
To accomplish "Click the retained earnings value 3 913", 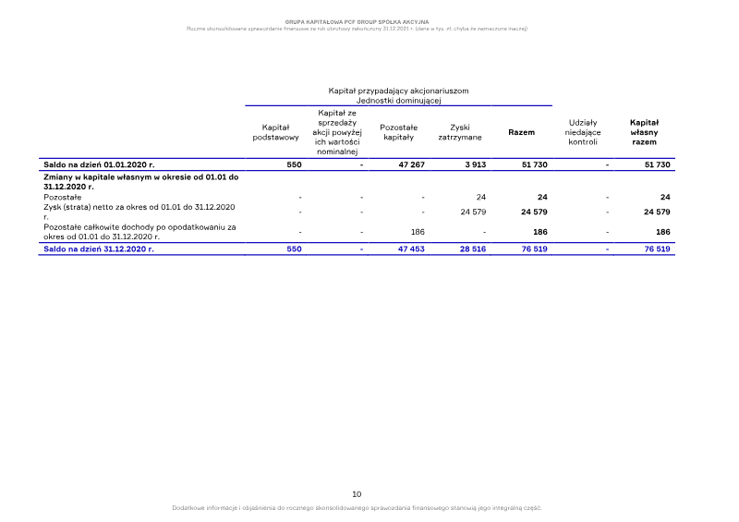I will tap(473, 164).
